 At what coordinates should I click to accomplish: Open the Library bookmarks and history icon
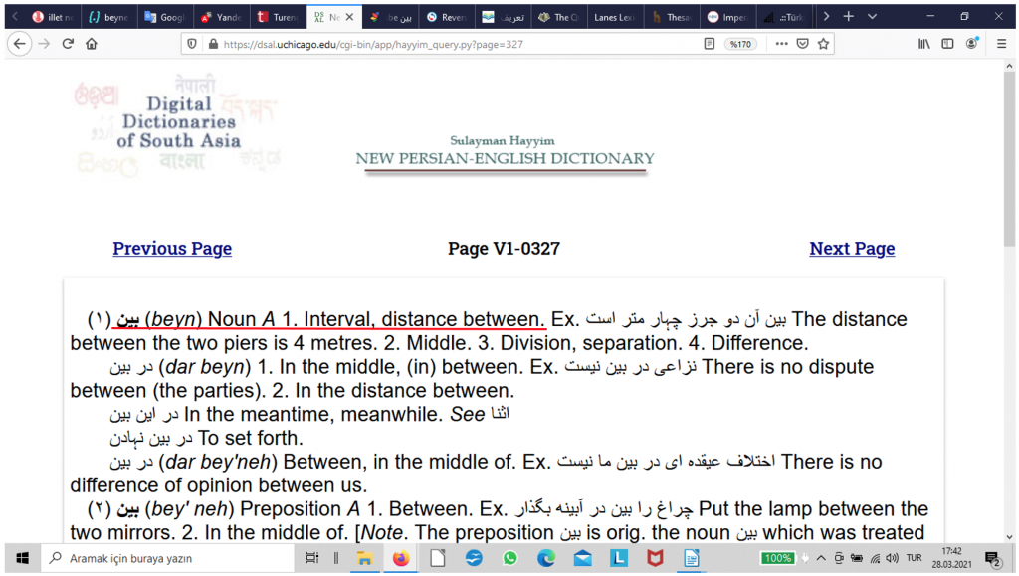923,44
